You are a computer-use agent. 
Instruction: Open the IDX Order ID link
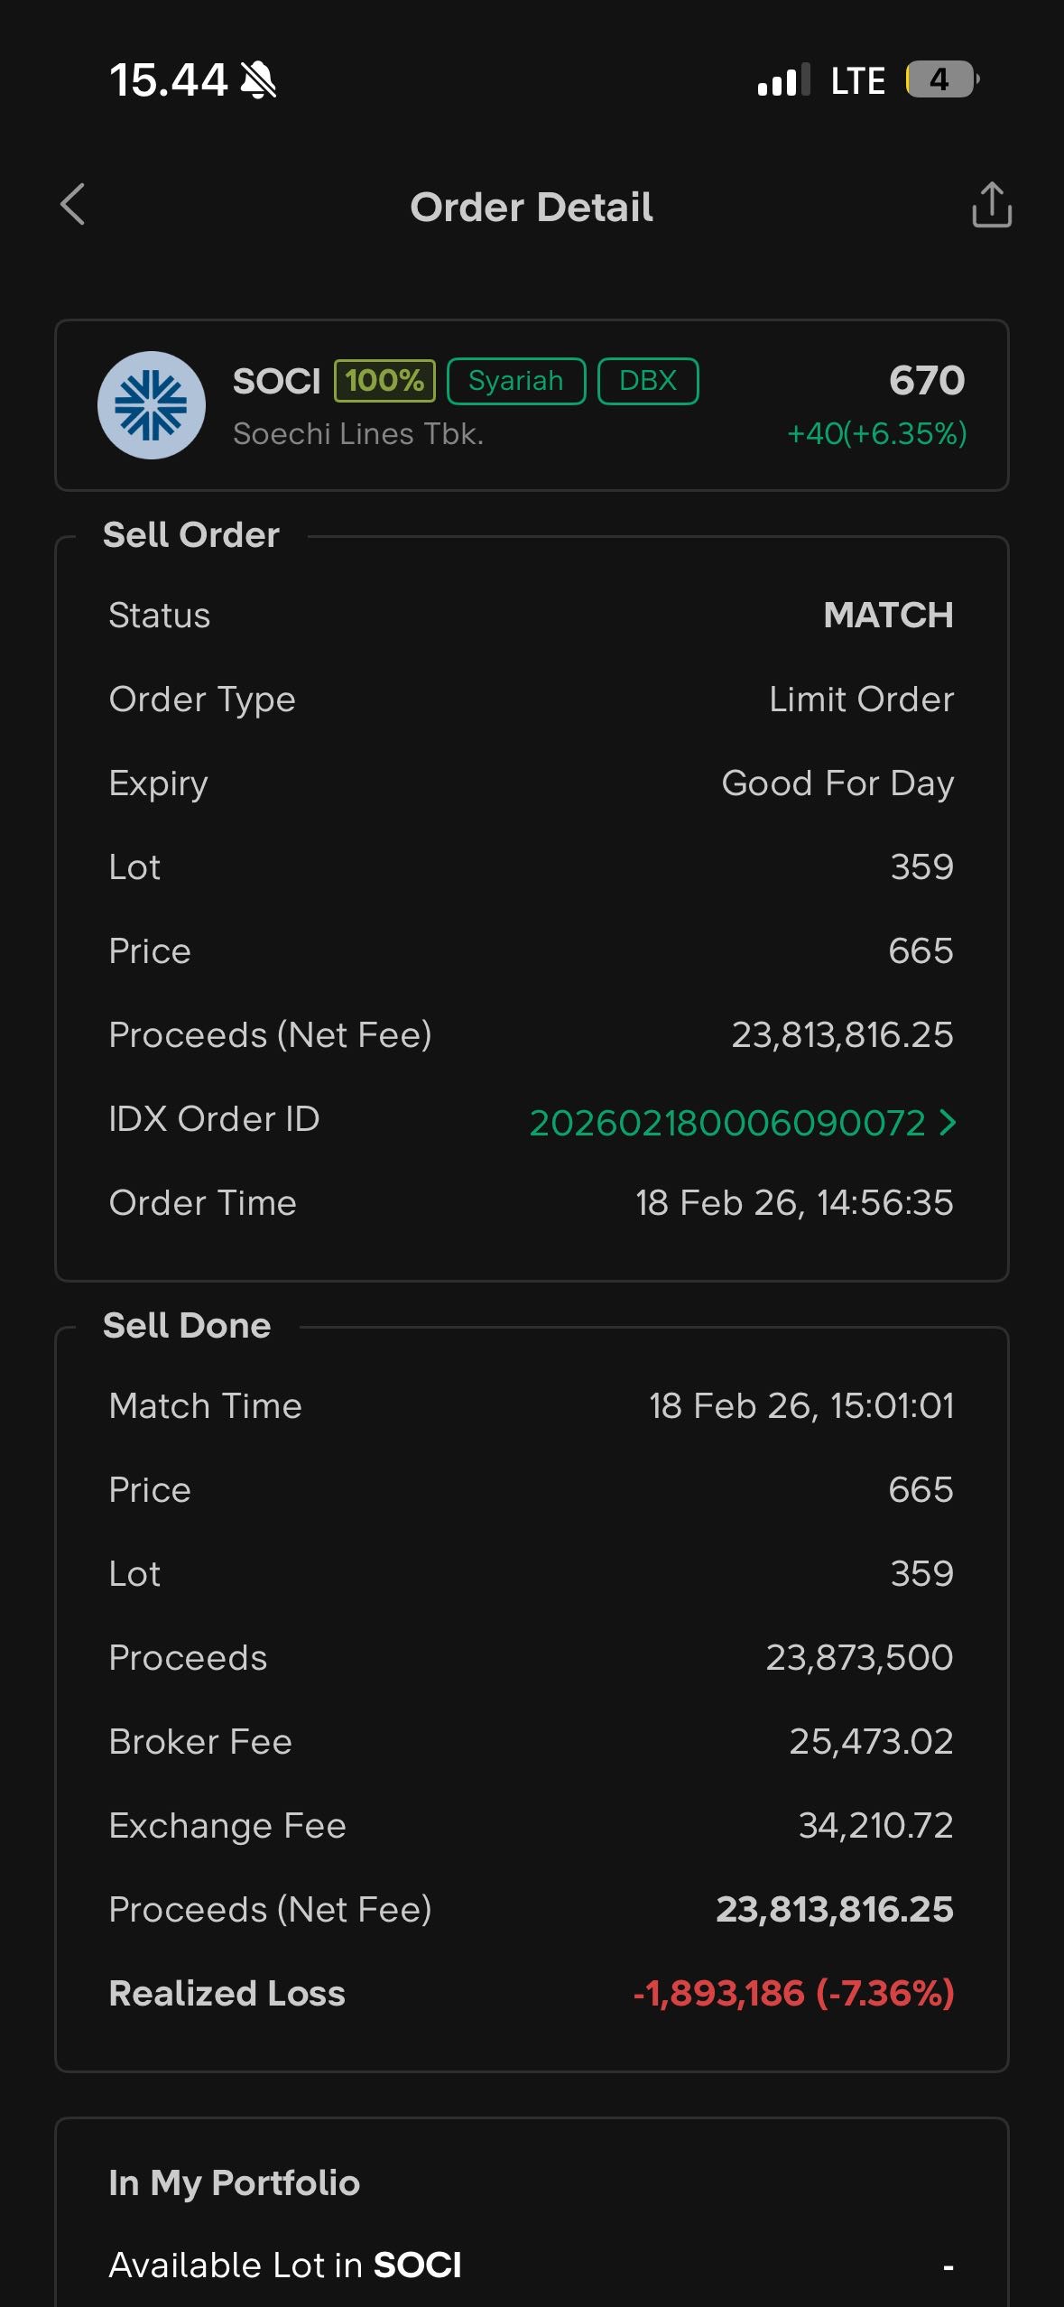point(726,1123)
